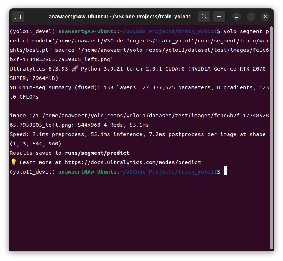
Task: Click the terminal's vertical scrollbar
Action: click(271, 137)
